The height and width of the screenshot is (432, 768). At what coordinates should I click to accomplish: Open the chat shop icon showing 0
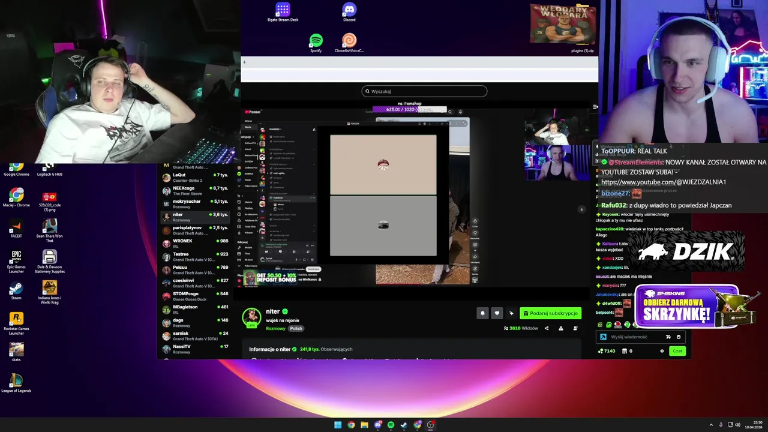pyautogui.click(x=626, y=351)
